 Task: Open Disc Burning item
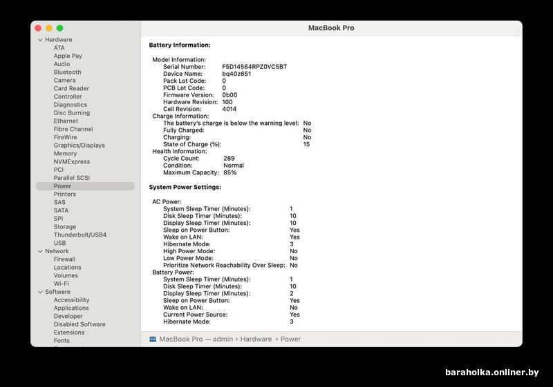coord(72,112)
